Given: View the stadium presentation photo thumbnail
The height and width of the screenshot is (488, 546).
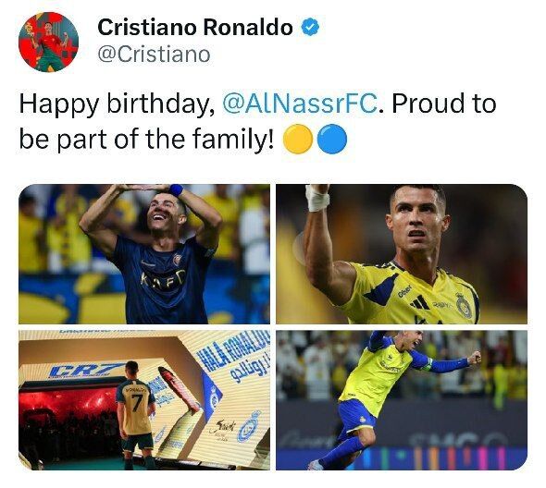Looking at the screenshot, I should (144, 400).
